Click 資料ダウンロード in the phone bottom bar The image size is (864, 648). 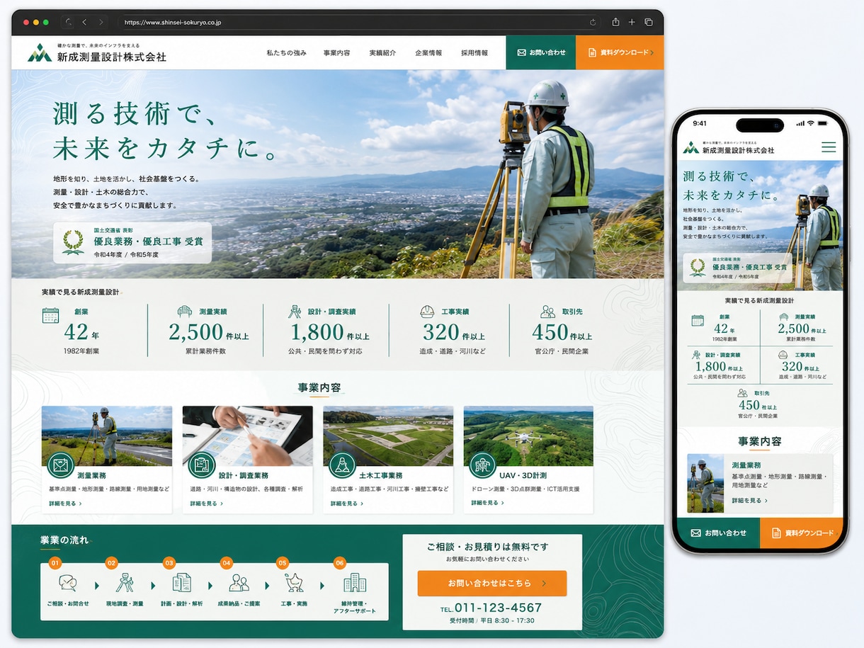click(802, 533)
